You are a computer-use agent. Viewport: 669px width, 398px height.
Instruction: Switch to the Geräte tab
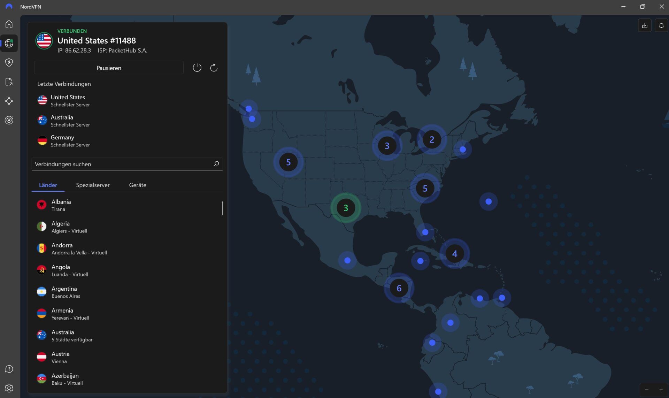click(x=138, y=185)
